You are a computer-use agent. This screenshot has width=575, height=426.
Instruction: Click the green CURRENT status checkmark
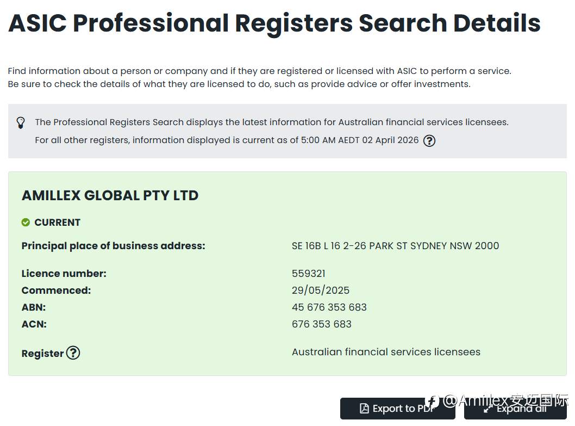25,222
